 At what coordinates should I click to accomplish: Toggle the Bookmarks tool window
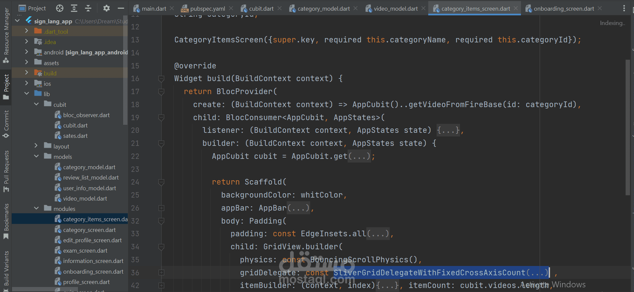point(6,222)
